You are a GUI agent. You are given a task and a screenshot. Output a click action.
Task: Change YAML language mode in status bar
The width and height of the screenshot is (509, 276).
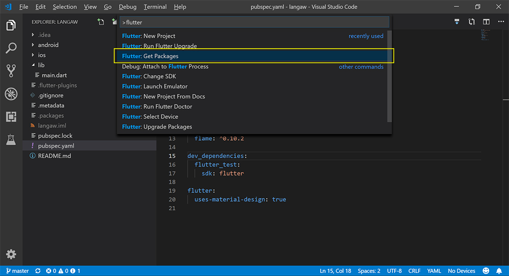434,271
